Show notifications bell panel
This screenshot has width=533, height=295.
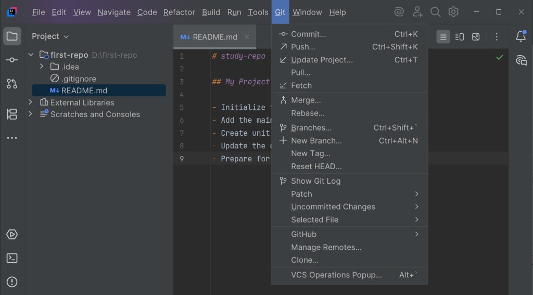(x=521, y=36)
